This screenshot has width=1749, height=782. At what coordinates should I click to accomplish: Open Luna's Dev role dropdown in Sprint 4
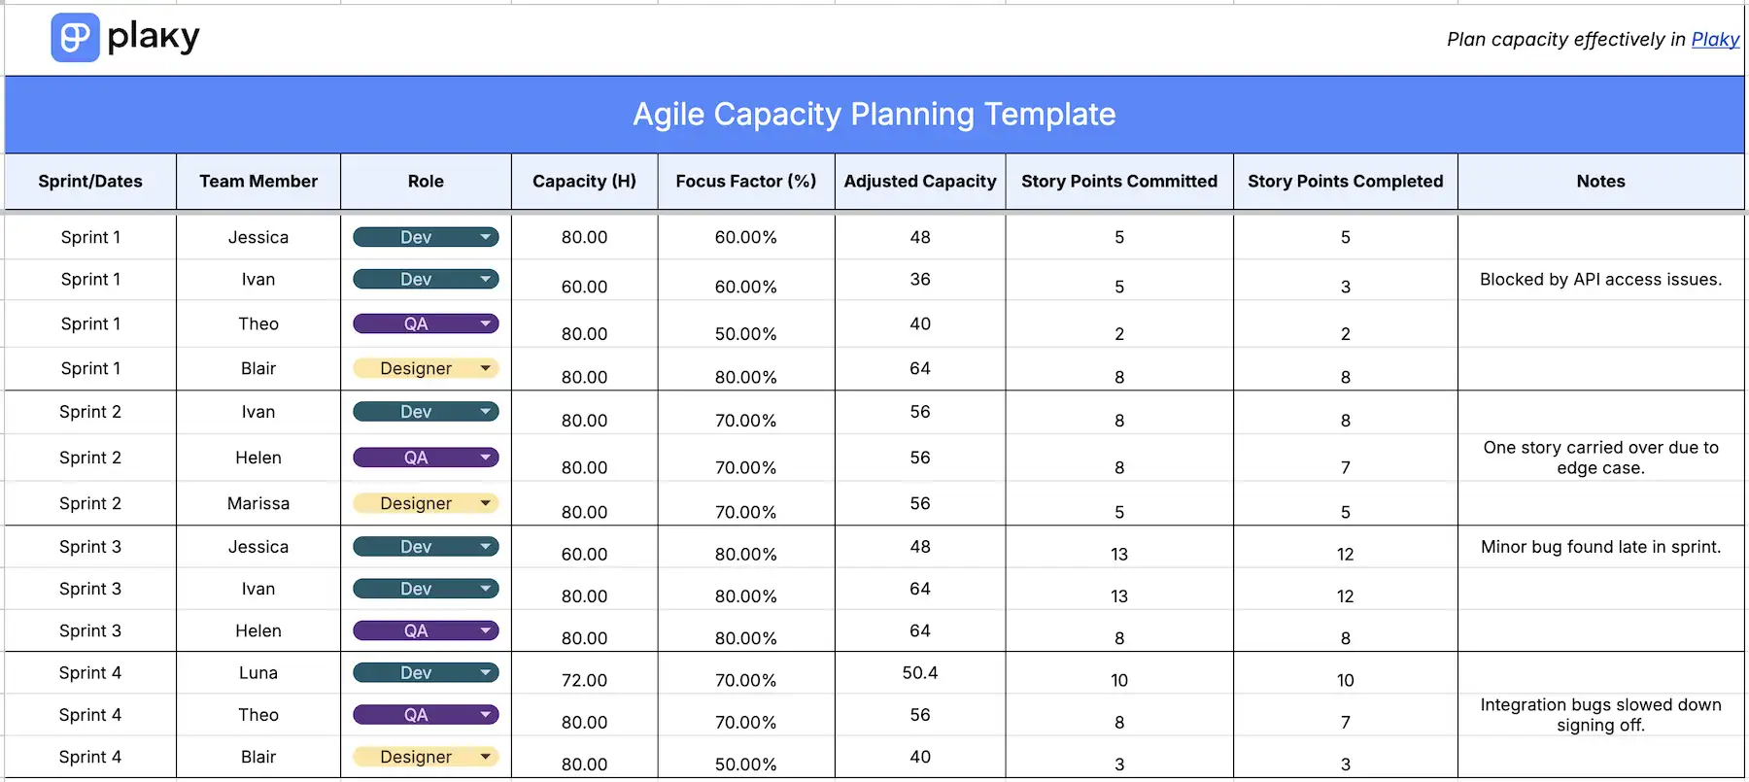click(425, 671)
